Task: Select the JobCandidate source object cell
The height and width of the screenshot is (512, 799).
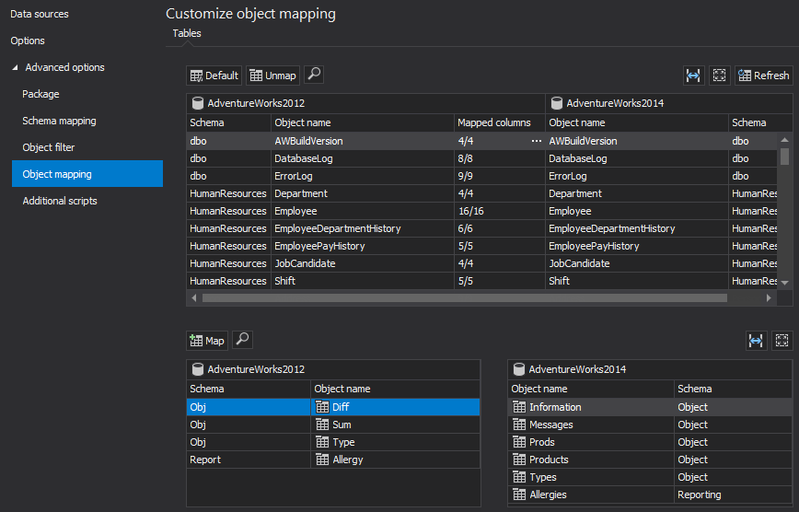Action: 363,263
